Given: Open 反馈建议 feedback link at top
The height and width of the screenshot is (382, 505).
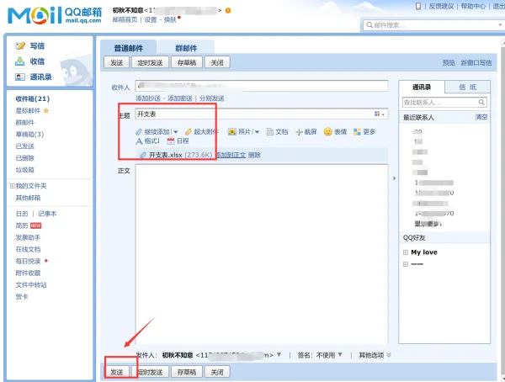Looking at the screenshot, I should coord(441,6).
